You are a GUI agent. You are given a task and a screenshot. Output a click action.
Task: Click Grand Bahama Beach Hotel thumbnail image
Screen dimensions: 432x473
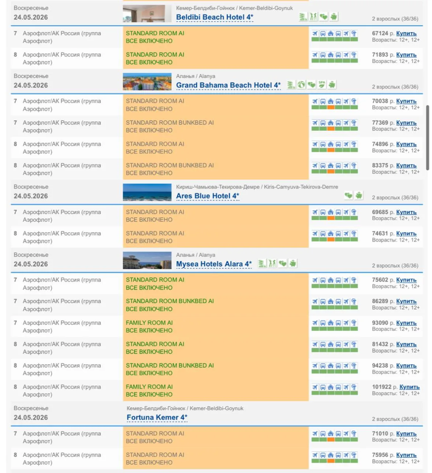(147, 82)
